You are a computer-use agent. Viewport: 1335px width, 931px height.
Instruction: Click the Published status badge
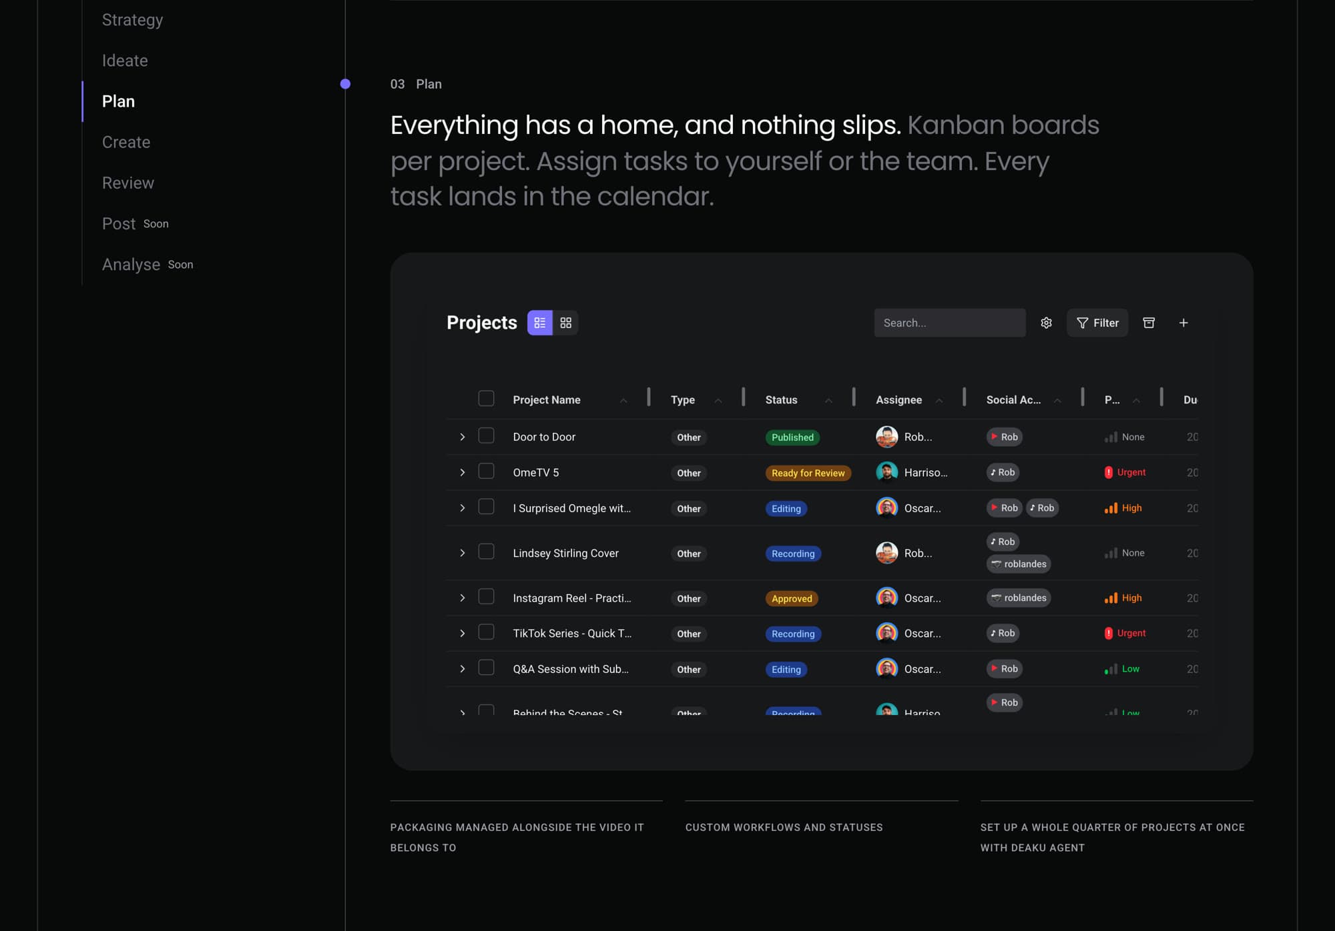coord(792,437)
